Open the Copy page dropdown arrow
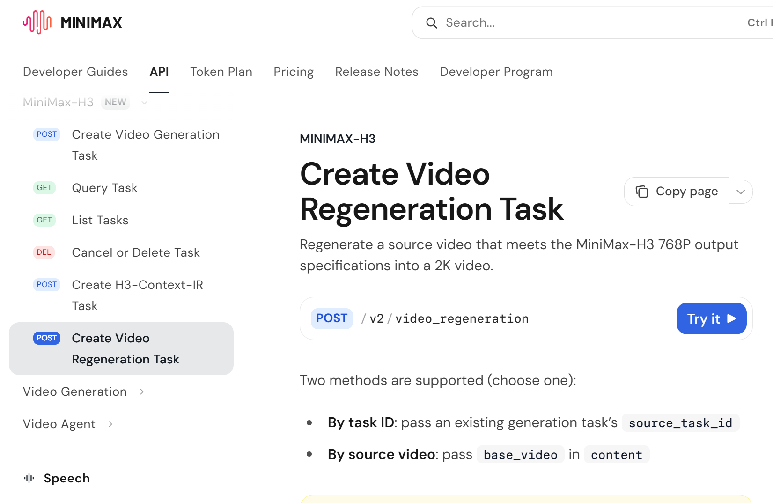773x503 pixels. point(741,192)
